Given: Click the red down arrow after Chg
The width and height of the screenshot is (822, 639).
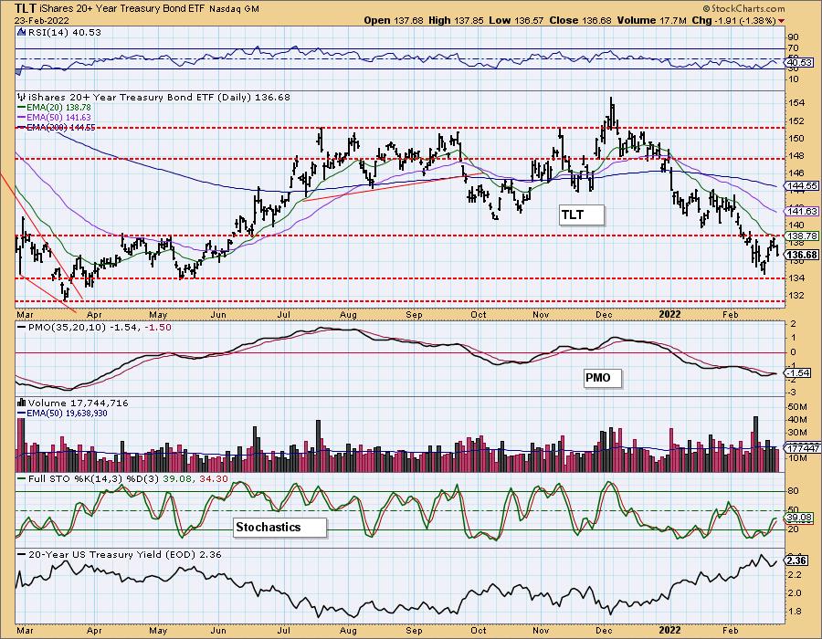Looking at the screenshot, I should pyautogui.click(x=782, y=21).
